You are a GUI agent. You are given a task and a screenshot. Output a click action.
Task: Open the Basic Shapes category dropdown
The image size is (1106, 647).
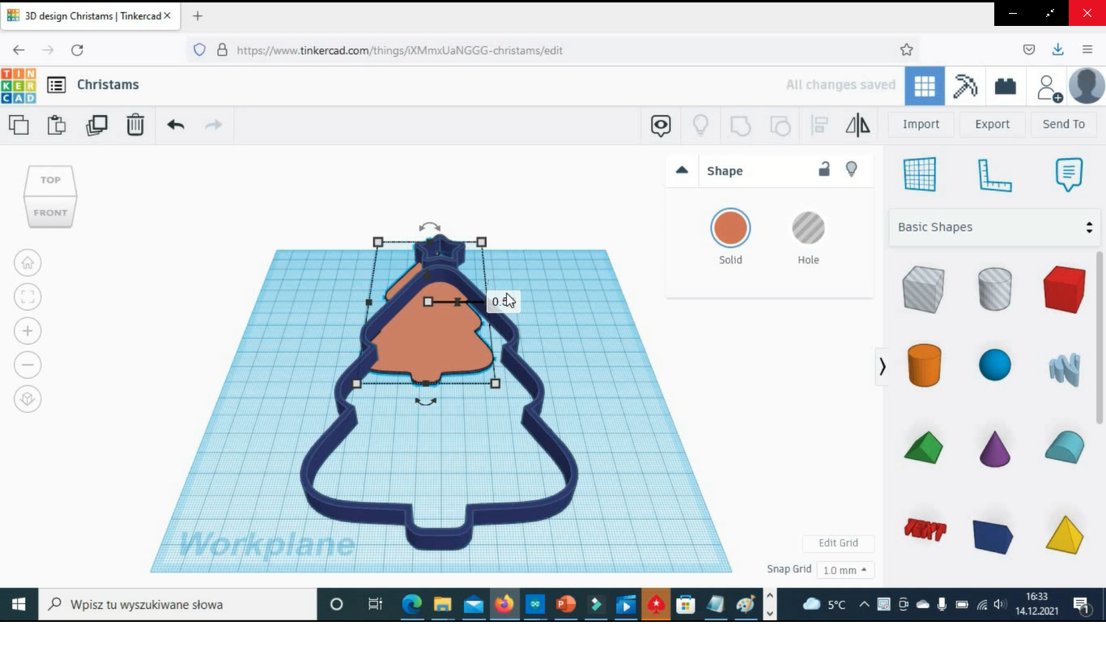click(x=994, y=227)
